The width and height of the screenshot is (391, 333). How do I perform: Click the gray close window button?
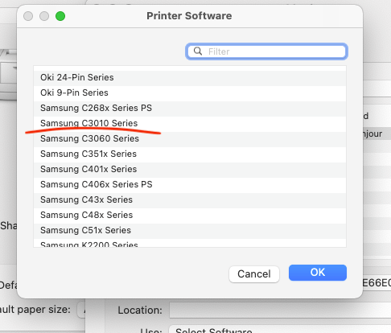pyautogui.click(x=28, y=16)
